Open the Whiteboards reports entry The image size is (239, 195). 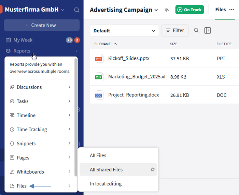point(40,172)
